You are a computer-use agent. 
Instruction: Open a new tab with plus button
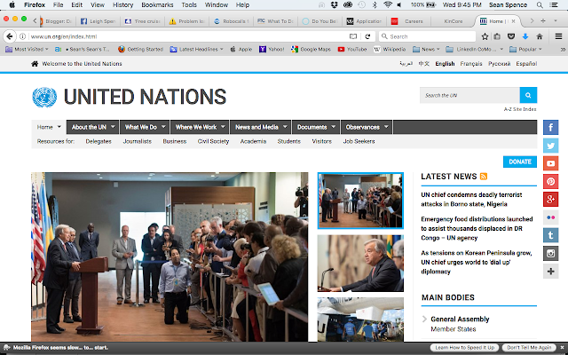tap(543, 21)
